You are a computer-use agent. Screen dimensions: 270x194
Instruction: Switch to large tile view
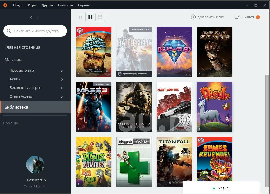[100, 17]
